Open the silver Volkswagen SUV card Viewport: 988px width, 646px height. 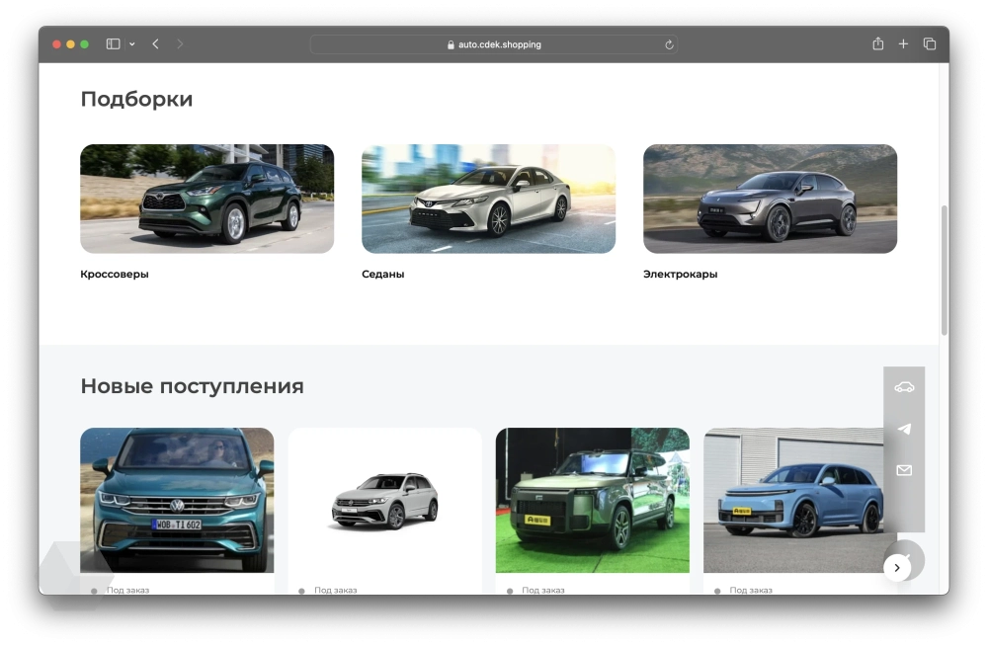pos(384,500)
